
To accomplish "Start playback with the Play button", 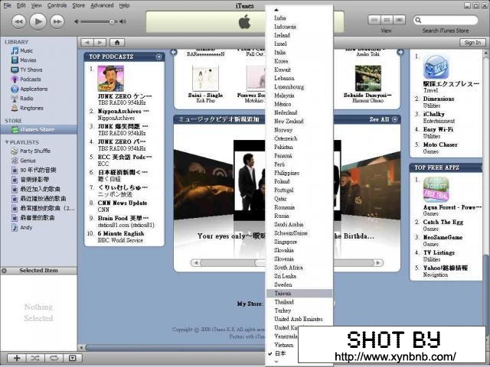I will [x=38, y=21].
